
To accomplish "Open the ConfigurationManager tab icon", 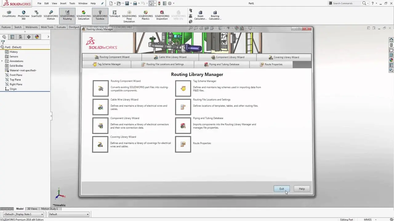I will (x=20, y=37).
